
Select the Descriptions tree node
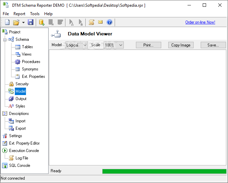tap(19, 114)
